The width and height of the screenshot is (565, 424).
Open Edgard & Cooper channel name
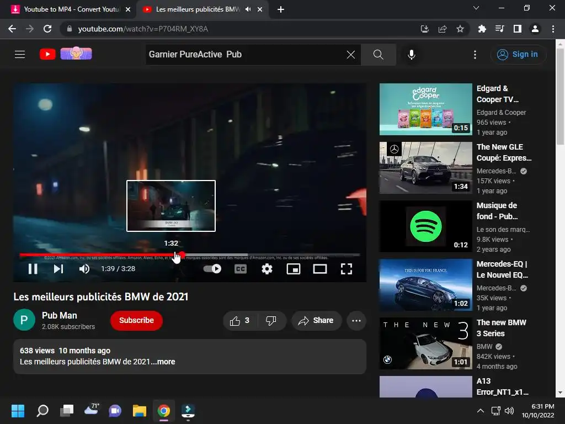pos(501,113)
